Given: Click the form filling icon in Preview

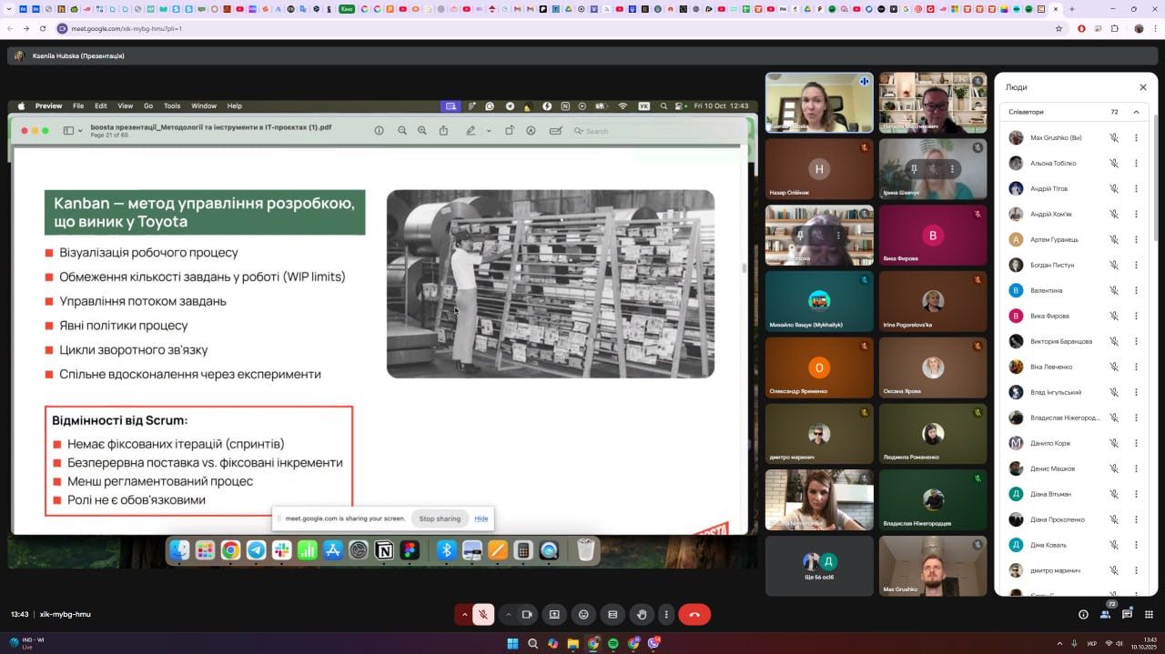Looking at the screenshot, I should [555, 131].
